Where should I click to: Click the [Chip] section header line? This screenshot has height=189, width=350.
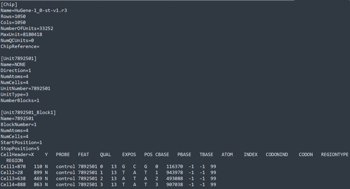coord(9,5)
